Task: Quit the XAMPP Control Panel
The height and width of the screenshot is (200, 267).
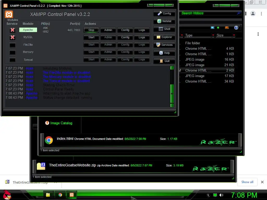Action: coord(164,61)
